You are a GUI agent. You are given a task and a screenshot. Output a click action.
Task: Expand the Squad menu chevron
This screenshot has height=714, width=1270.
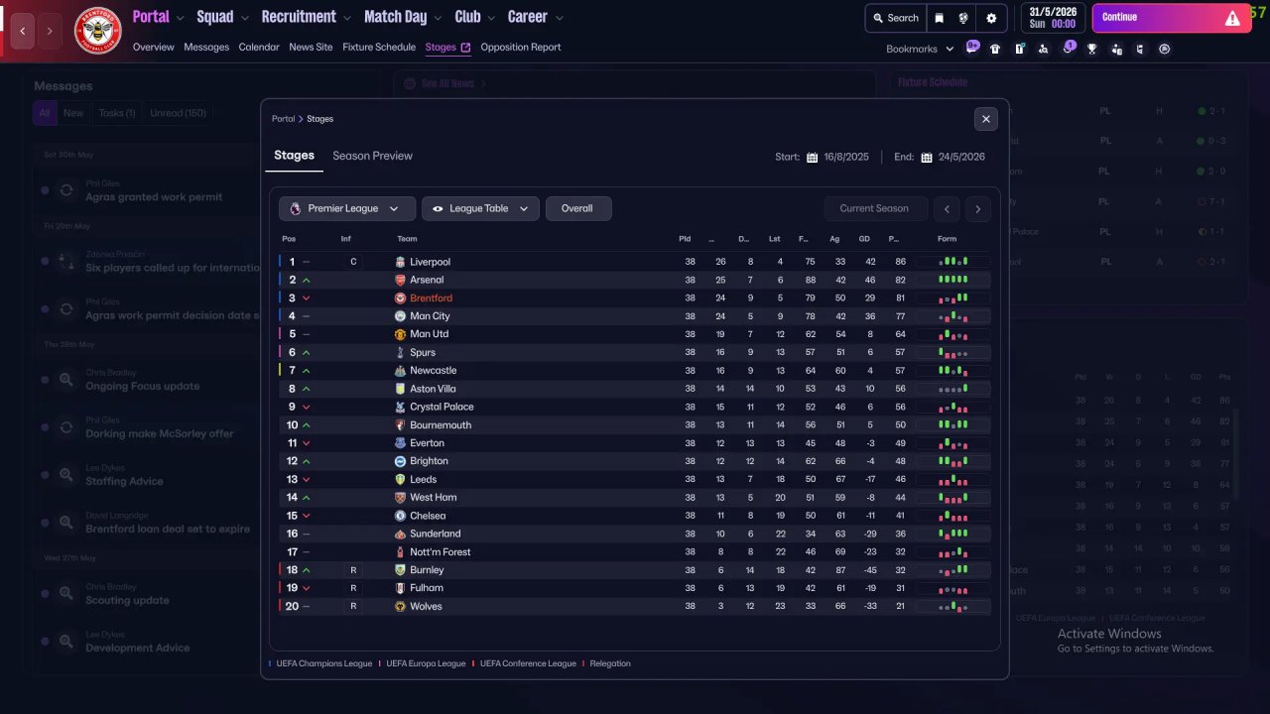[x=244, y=18]
